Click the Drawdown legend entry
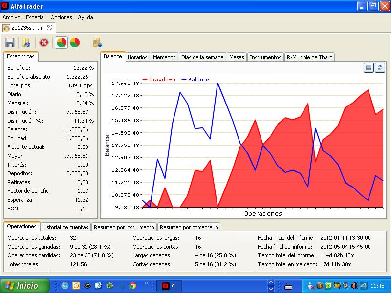The height and width of the screenshot is (293, 391). tap(159, 79)
